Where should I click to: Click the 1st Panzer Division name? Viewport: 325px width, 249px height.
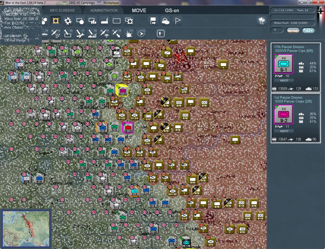coord(288,97)
